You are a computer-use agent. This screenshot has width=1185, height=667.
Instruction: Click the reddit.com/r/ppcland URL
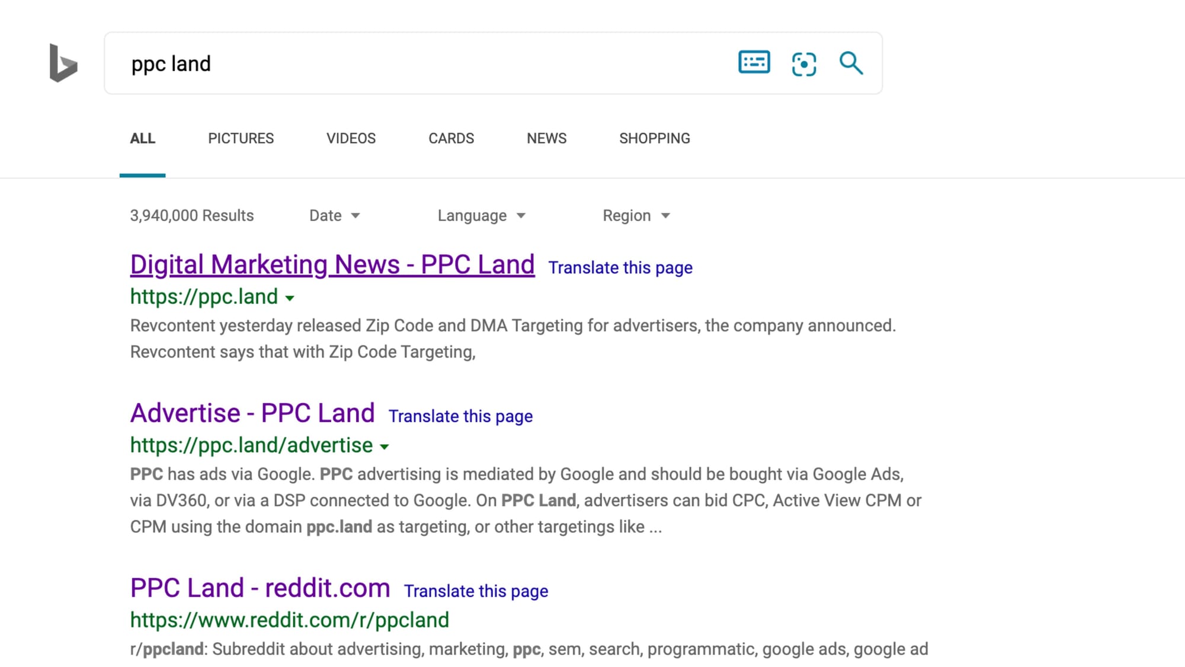pyautogui.click(x=290, y=620)
